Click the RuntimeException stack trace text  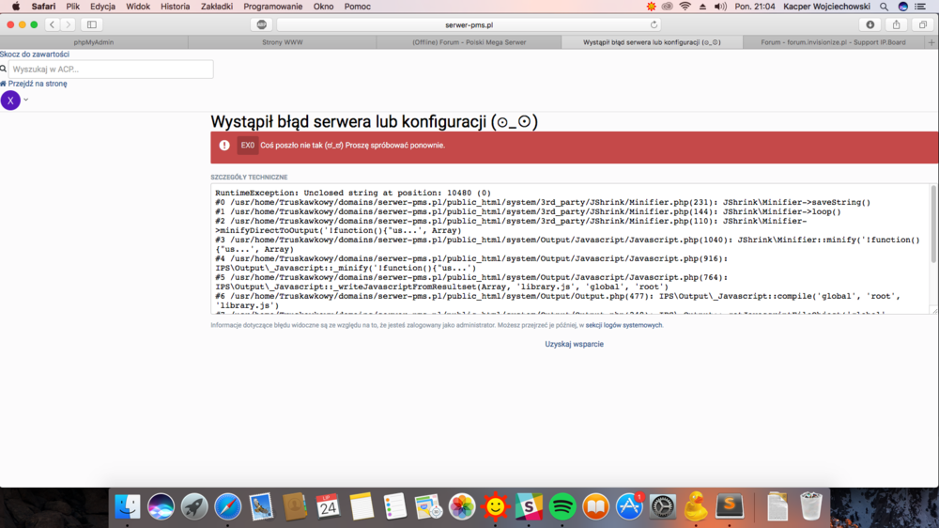571,249
